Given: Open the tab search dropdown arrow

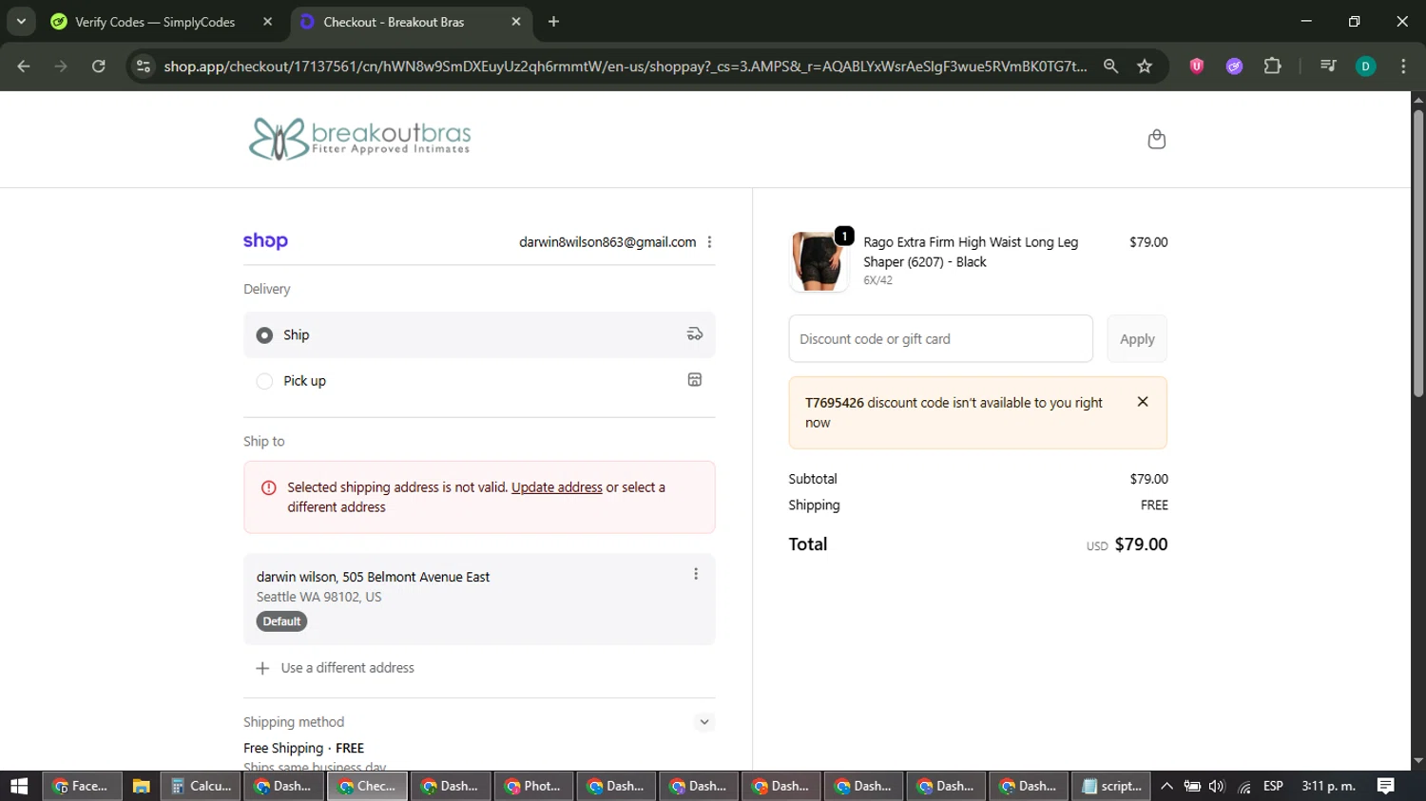Looking at the screenshot, I should pyautogui.click(x=21, y=21).
